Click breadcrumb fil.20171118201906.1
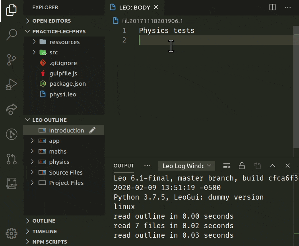Viewport: 299px width, 246px height. coord(153,21)
